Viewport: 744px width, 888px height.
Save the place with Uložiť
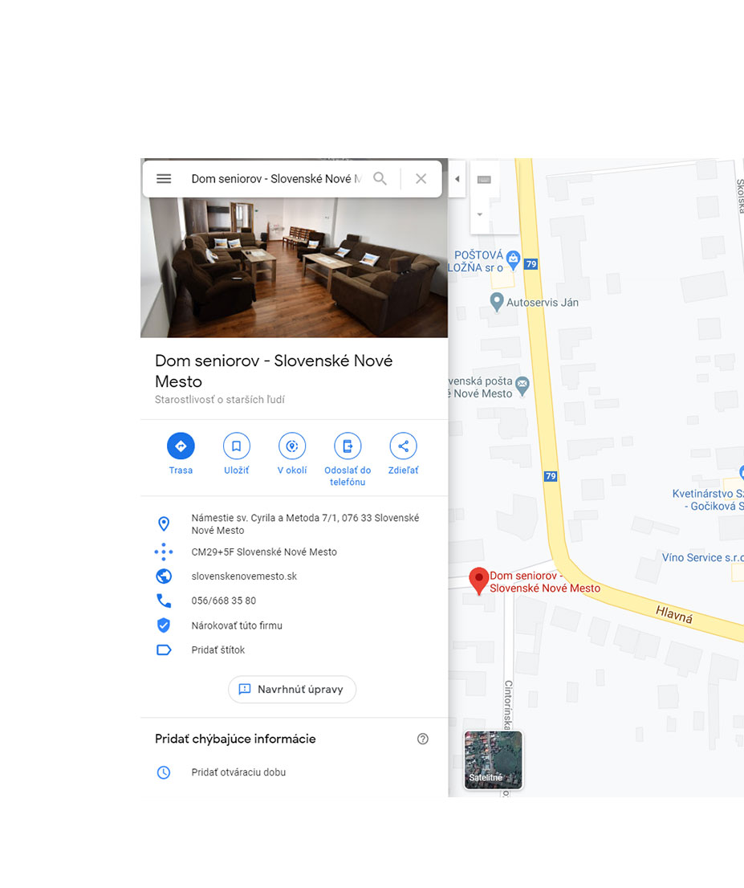click(x=236, y=453)
